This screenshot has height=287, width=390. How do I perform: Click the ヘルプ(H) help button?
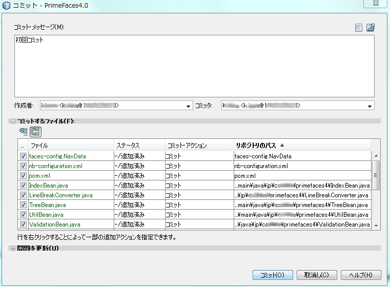pyautogui.click(x=361, y=275)
